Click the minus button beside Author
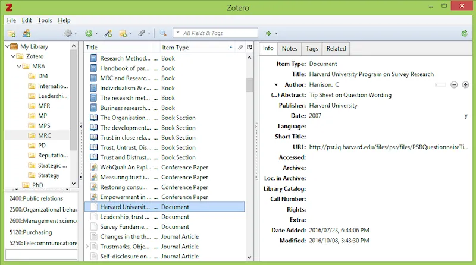This screenshot has height=265, width=476. click(x=454, y=84)
